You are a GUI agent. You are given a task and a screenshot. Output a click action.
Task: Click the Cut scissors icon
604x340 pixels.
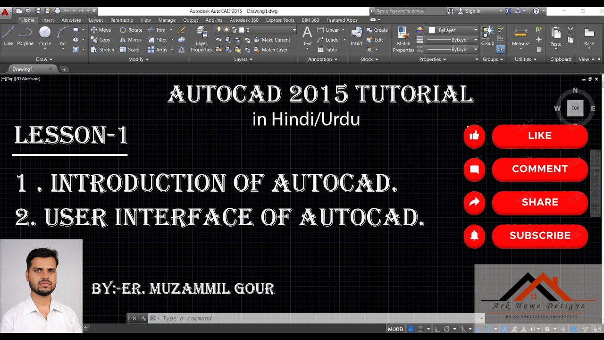(570, 30)
